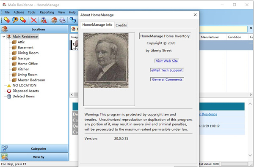Click the details pane scroll up arrow
The height and width of the screenshot is (167, 254).
250,104
